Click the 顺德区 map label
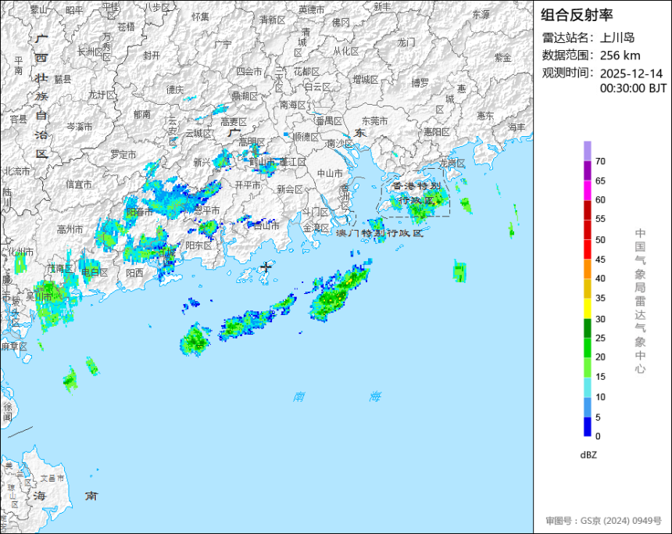The image size is (672, 534). (x=306, y=137)
